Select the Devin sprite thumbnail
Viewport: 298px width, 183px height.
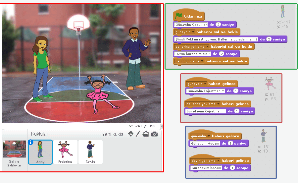point(90,152)
